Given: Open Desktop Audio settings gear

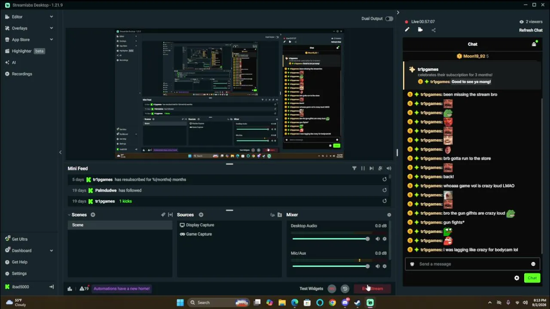Looking at the screenshot, I should click(x=385, y=239).
